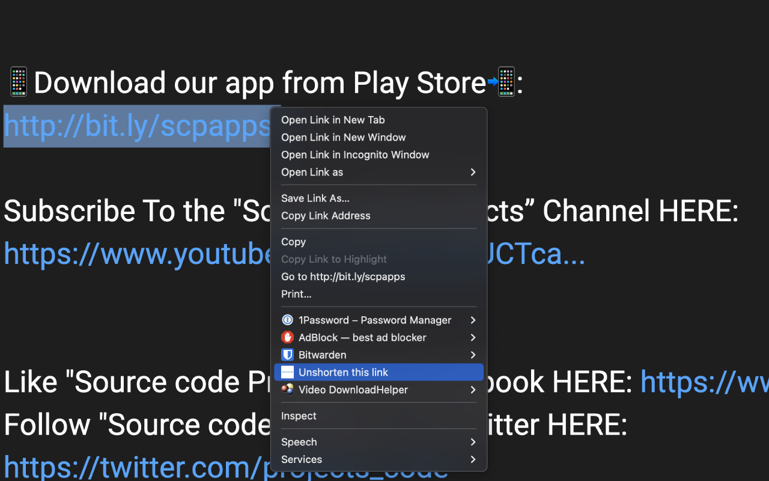Open the Speech menu item

(x=378, y=442)
